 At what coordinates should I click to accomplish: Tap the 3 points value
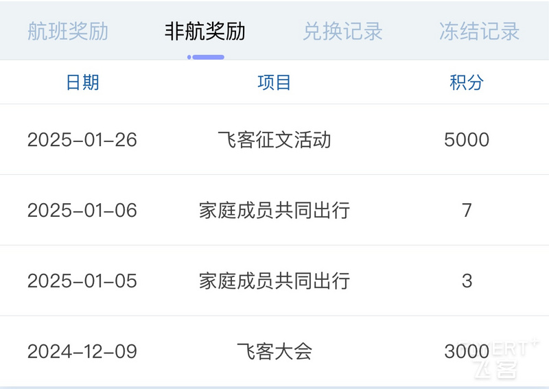coord(467,281)
